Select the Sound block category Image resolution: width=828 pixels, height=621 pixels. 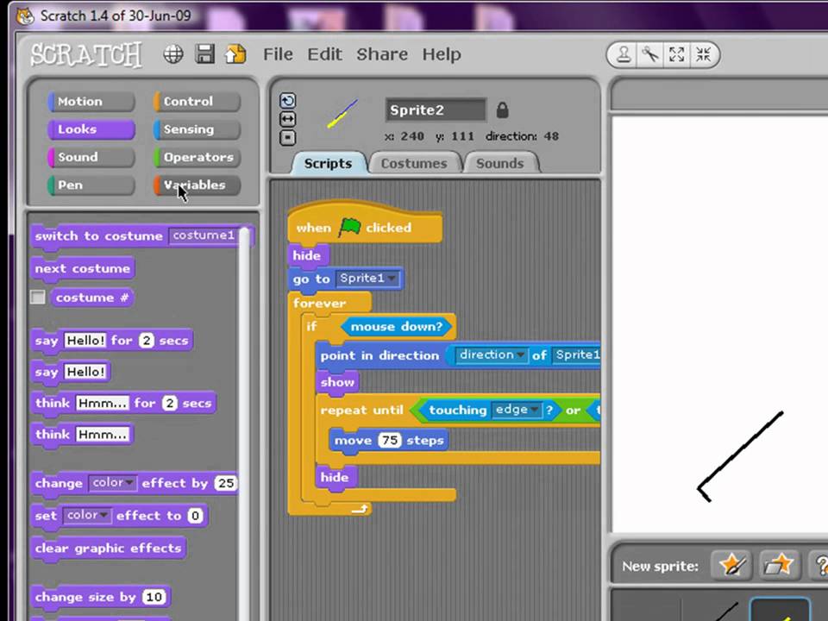tap(91, 157)
